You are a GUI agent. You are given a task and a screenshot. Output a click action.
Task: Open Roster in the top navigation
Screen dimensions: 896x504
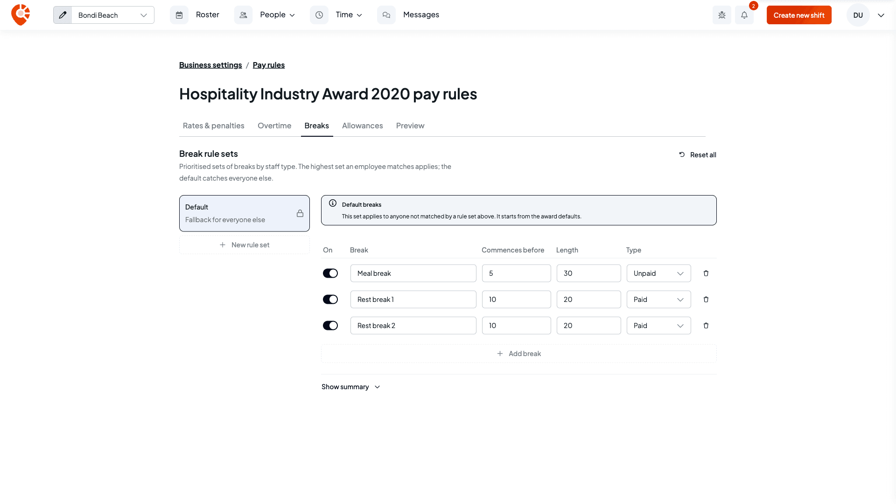pyautogui.click(x=207, y=15)
